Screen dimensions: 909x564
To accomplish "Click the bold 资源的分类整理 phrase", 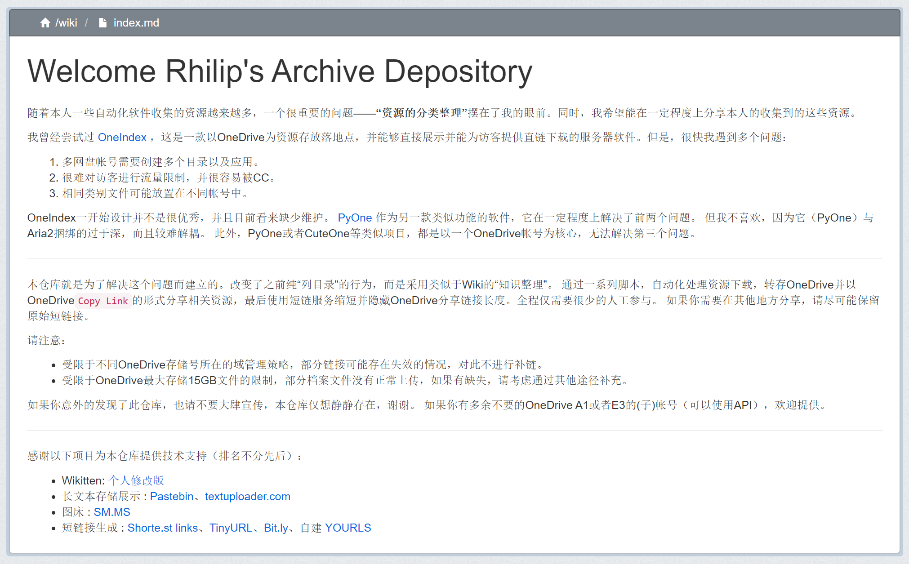I will coord(422,113).
